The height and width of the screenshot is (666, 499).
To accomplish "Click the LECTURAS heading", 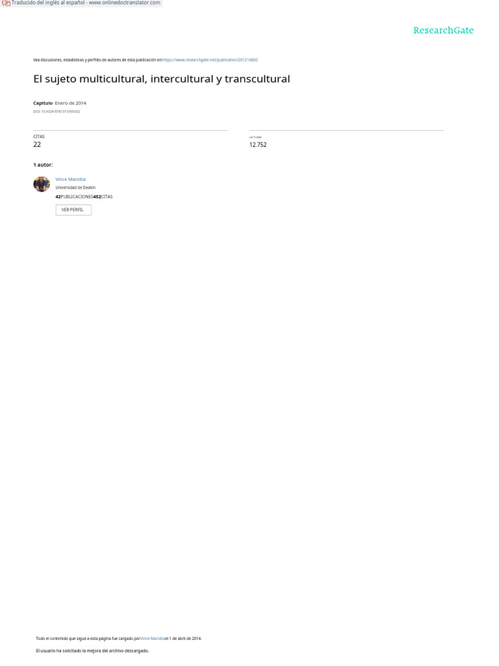I will click(255, 137).
